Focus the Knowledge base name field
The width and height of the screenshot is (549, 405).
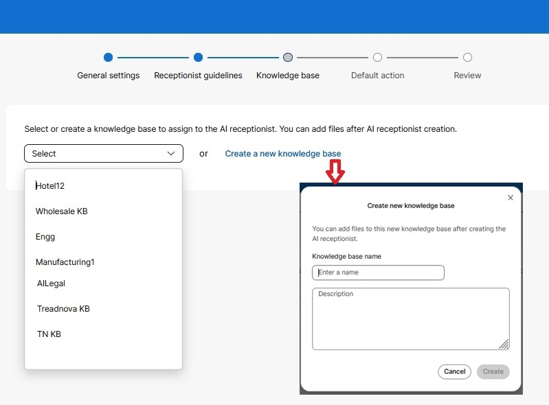point(378,273)
